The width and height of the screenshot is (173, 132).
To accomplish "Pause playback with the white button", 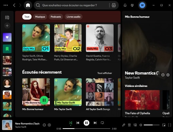I will (x=86, y=123).
